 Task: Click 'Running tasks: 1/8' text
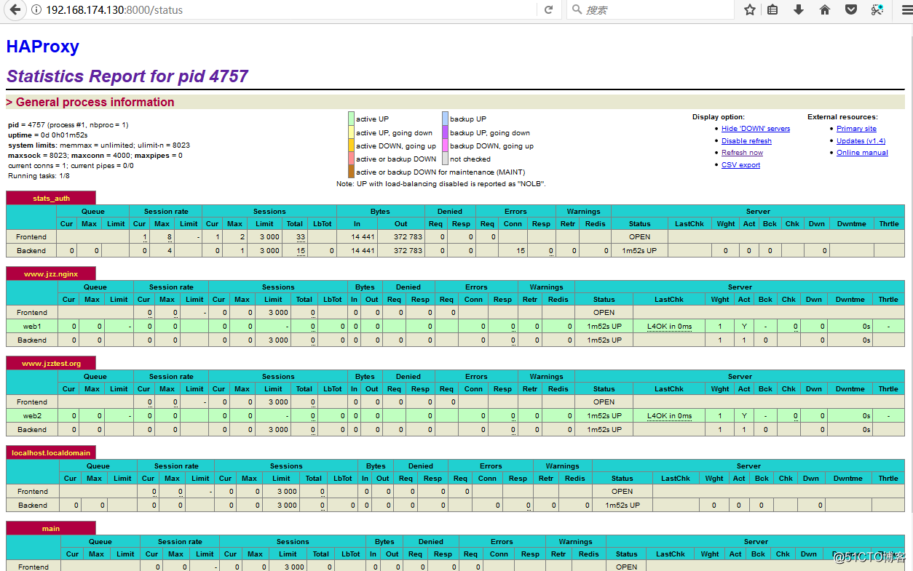point(39,176)
